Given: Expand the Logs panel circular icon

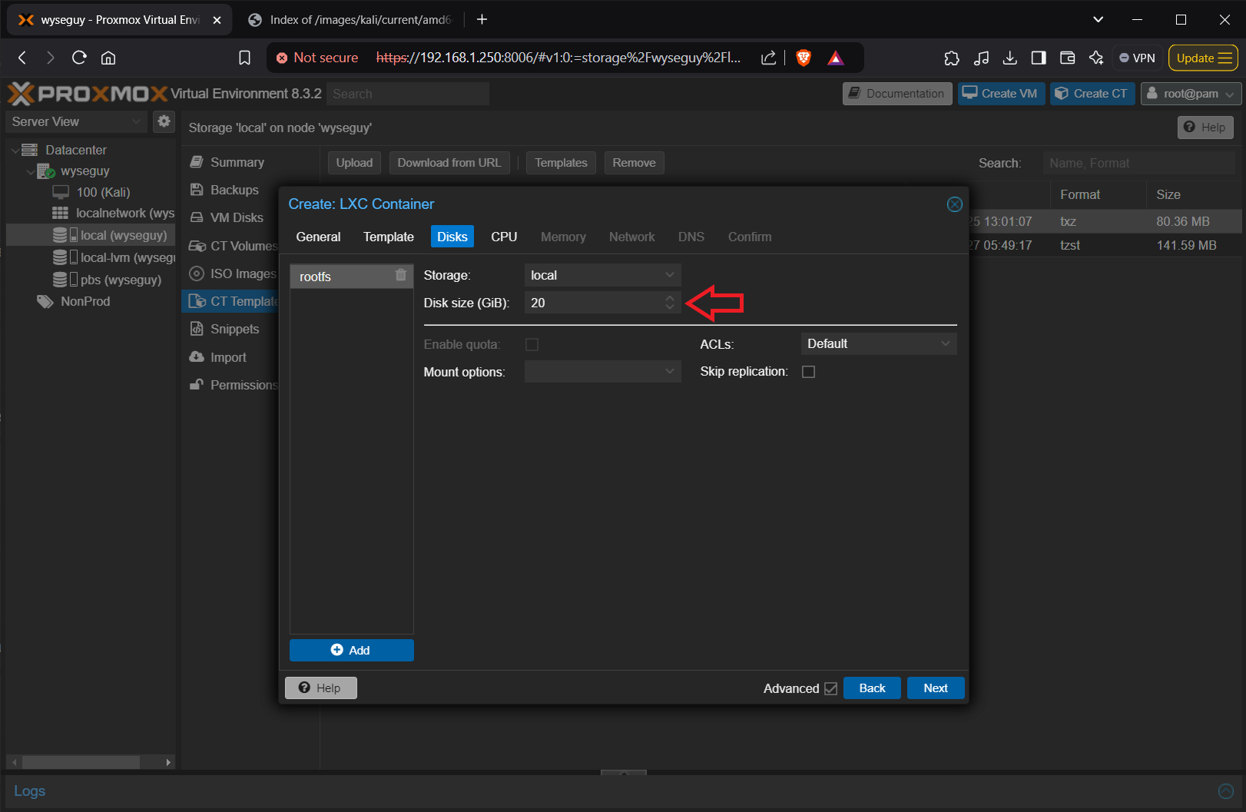Looking at the screenshot, I should click(x=1226, y=790).
